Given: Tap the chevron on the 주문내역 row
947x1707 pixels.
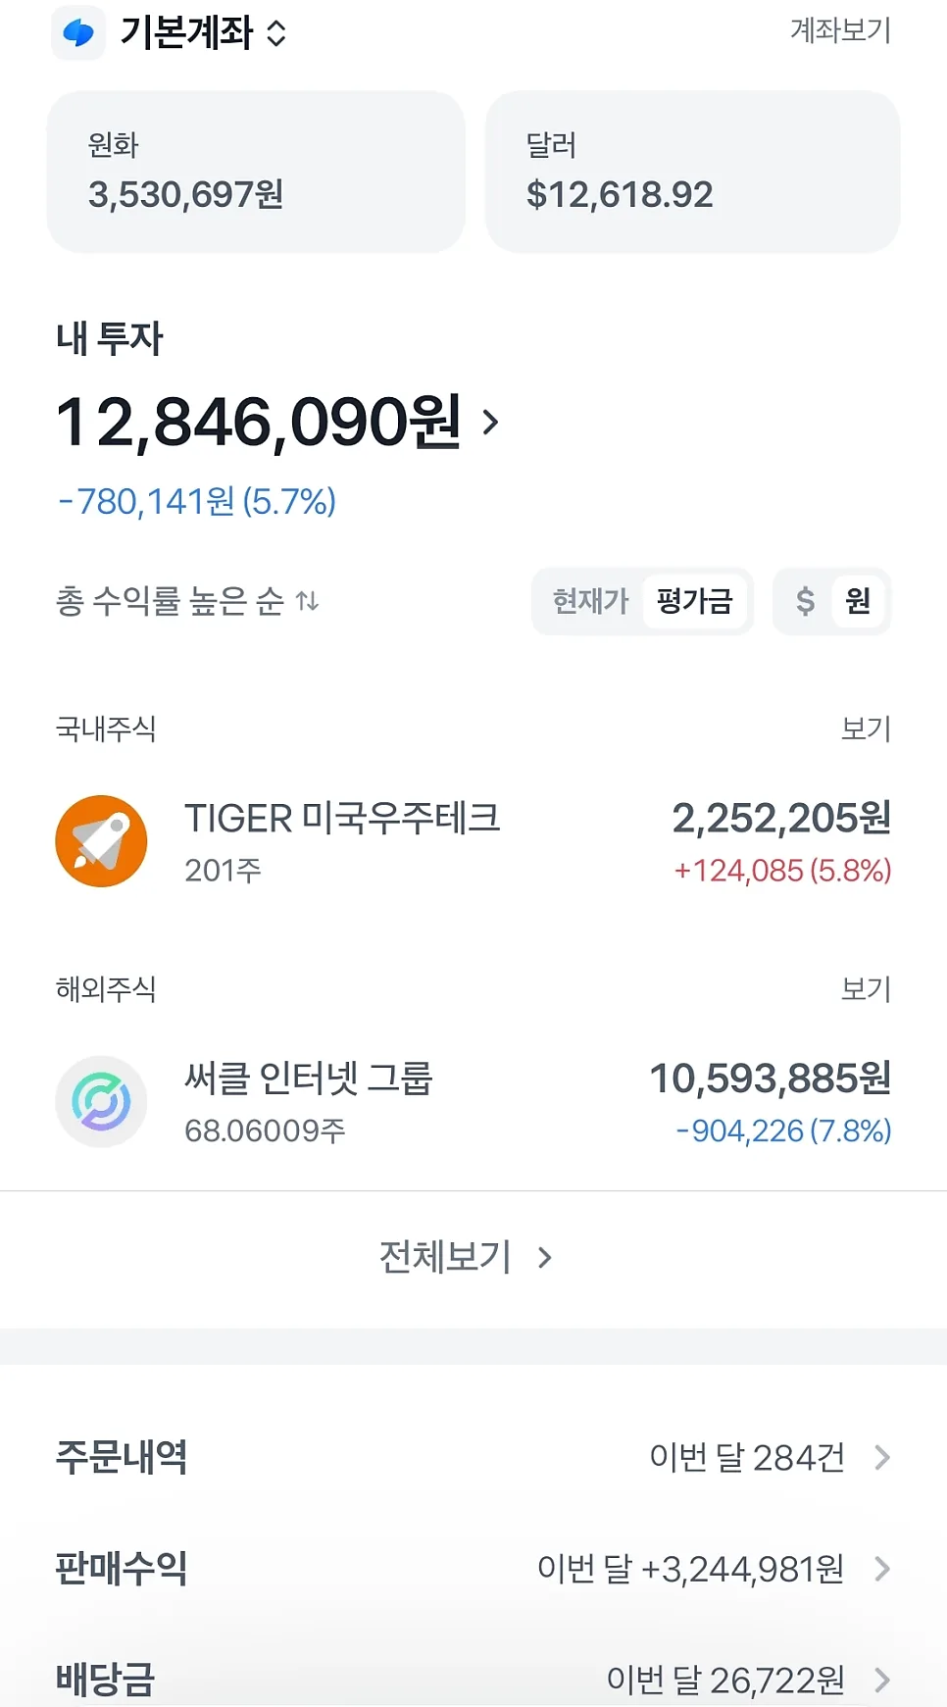Looking at the screenshot, I should 882,1458.
